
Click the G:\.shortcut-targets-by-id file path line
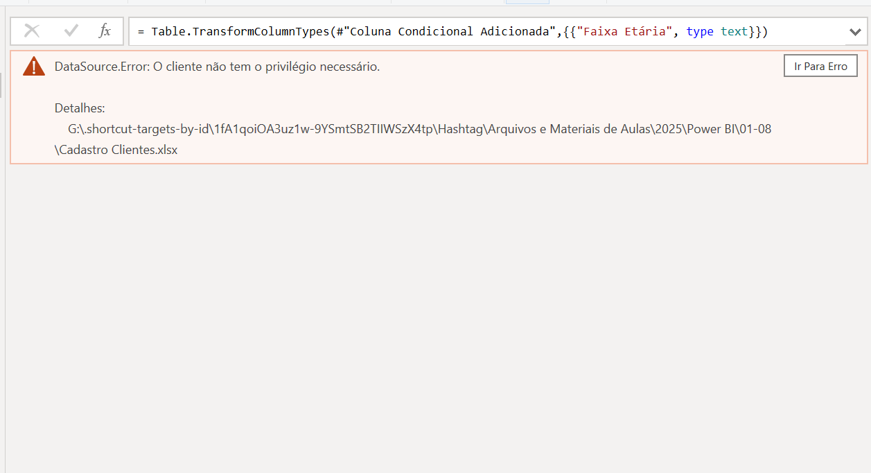[419, 129]
